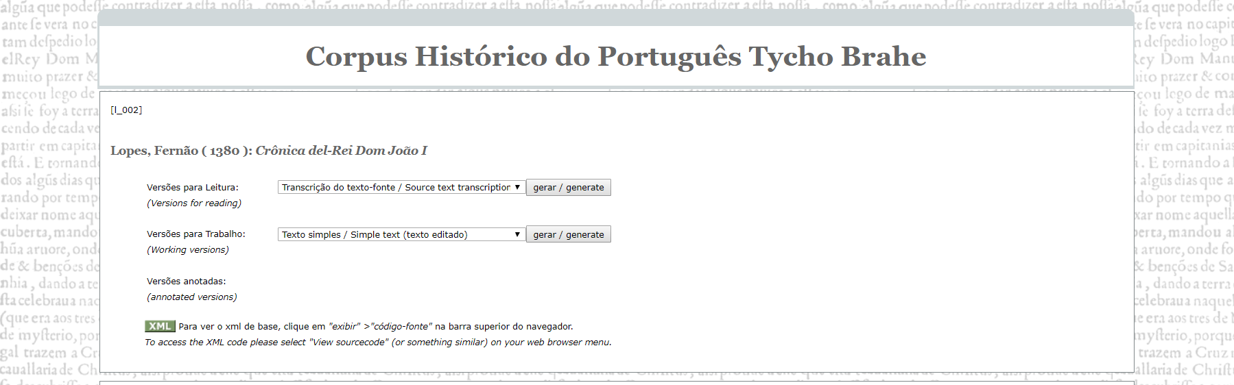
Task: Click the [l_002] document identifier
Action: (x=126, y=110)
